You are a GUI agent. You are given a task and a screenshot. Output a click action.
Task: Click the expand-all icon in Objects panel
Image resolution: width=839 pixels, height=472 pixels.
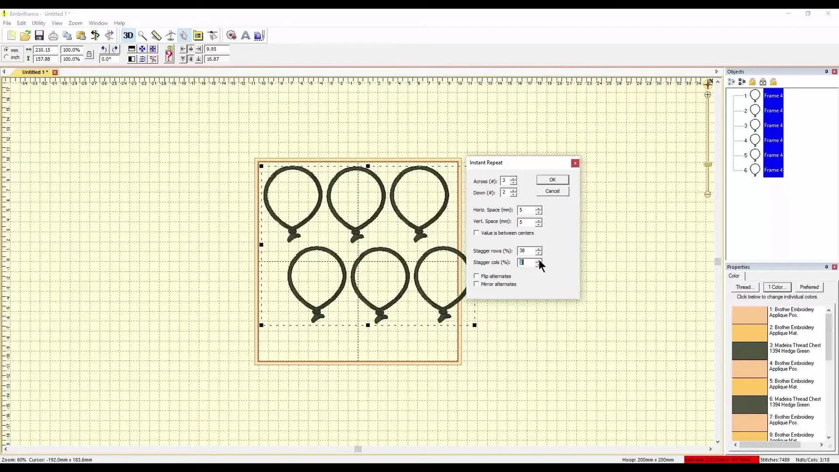click(x=732, y=82)
